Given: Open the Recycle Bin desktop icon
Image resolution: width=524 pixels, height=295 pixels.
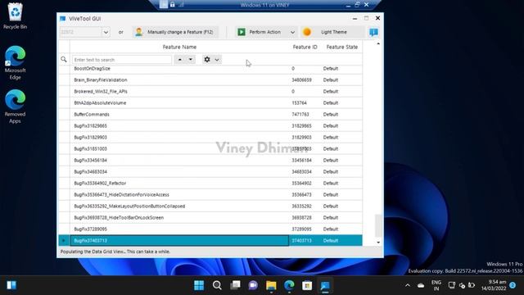Looking at the screenshot, I should point(15,16).
